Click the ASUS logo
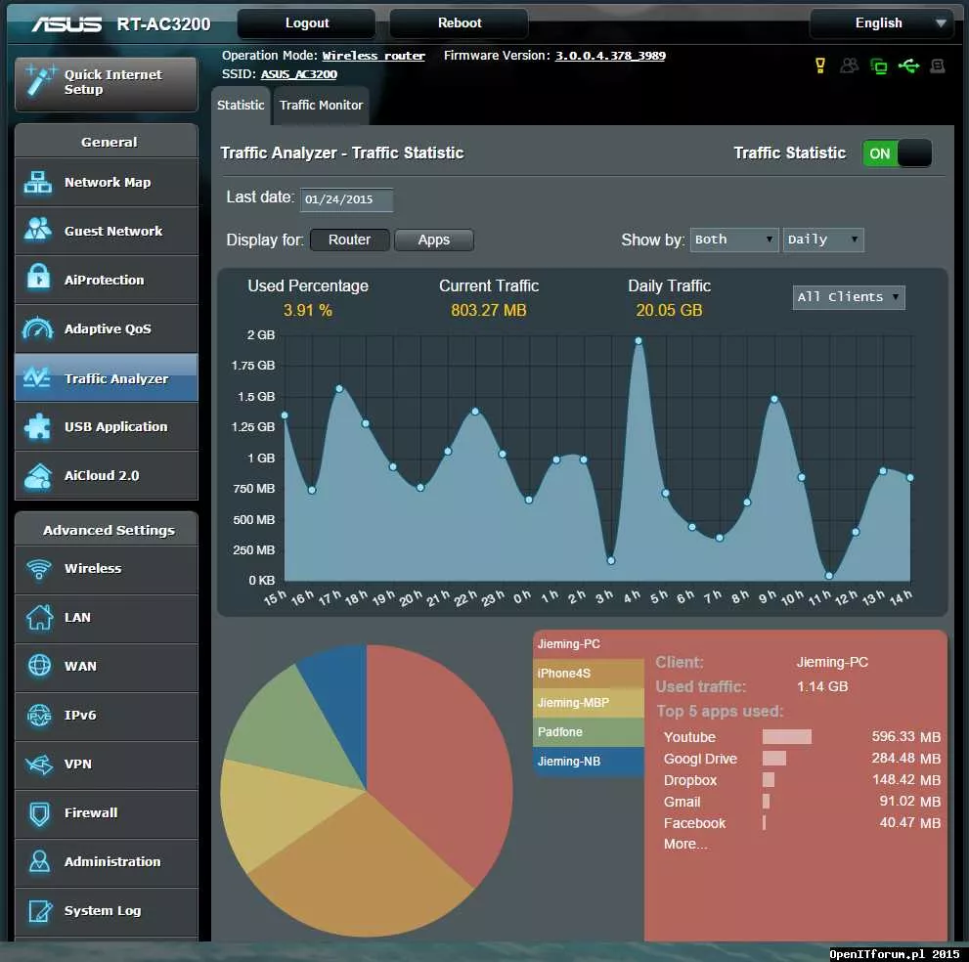The image size is (969, 962). tap(66, 23)
